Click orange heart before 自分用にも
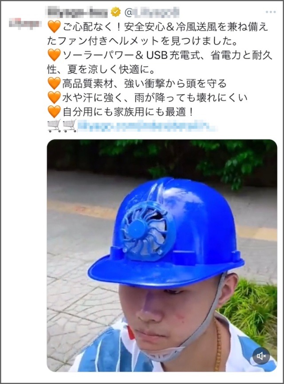 [54, 112]
